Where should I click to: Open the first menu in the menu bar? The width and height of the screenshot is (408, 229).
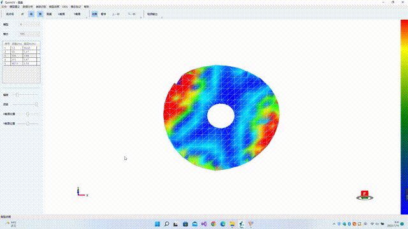pos(4,6)
